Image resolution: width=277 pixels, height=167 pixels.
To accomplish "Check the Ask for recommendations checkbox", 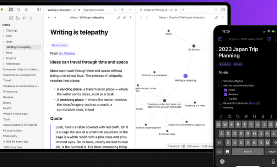I will [x=220, y=86].
